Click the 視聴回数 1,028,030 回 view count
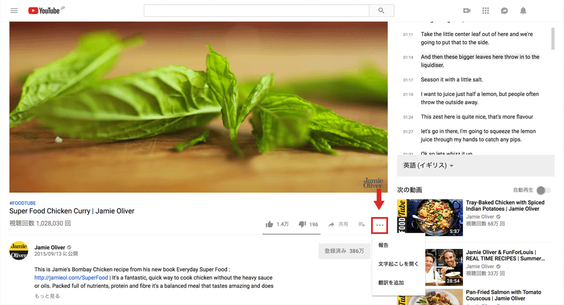The width and height of the screenshot is (564, 305). (40, 223)
